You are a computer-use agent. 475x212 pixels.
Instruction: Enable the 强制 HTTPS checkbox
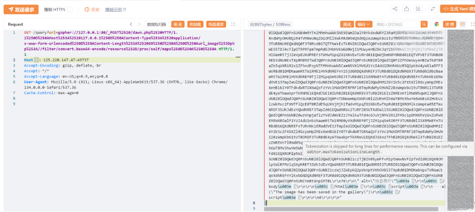coord(70,9)
